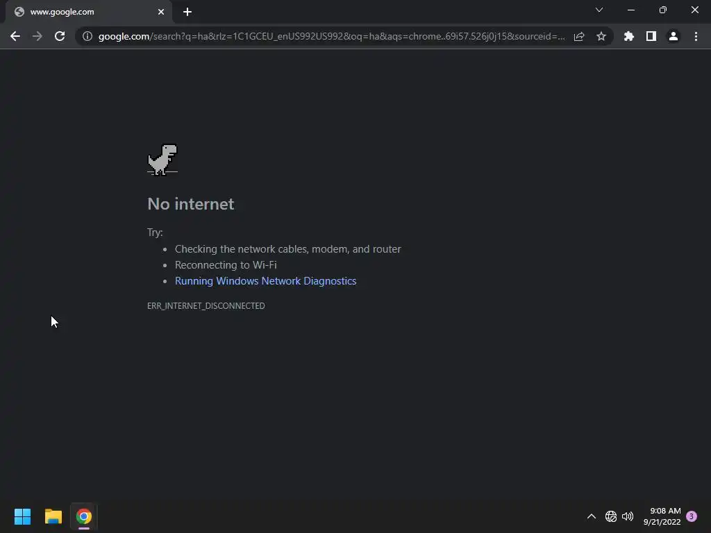Open the Chrome profile avatar
The height and width of the screenshot is (533, 711).
pos(674,36)
